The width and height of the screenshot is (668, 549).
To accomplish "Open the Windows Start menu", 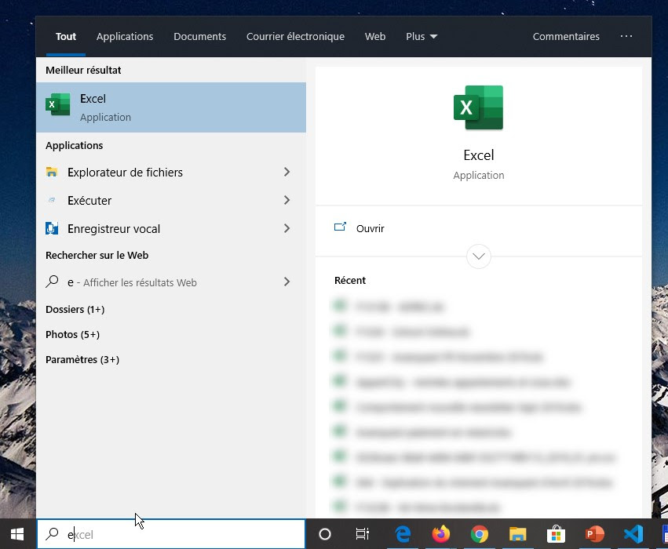I will coord(17,534).
